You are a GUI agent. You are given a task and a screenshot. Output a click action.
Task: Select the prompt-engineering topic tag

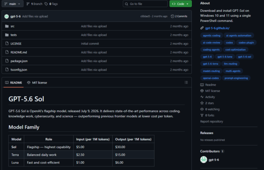pyautogui.click(x=236, y=78)
